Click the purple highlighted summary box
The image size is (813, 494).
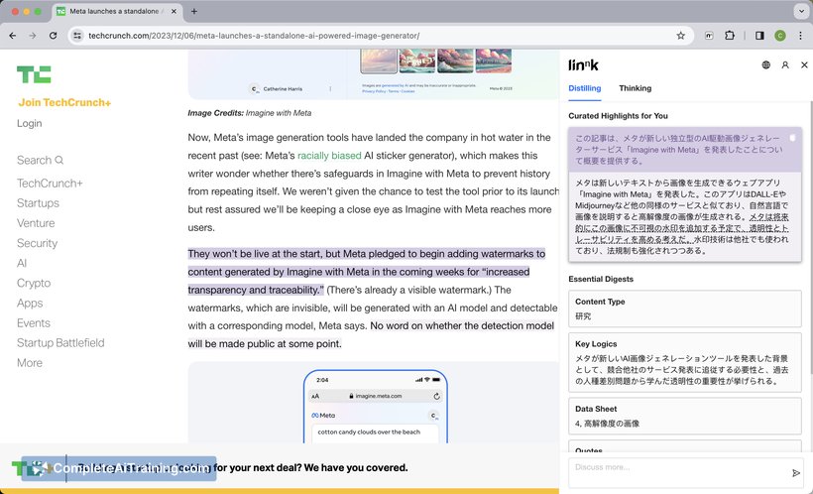(x=685, y=150)
